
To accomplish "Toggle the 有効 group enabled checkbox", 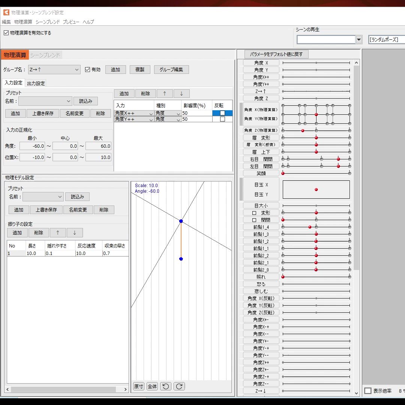I will point(87,69).
